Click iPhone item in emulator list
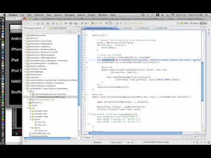The width and height of the screenshot is (211, 158). (x=16, y=49)
